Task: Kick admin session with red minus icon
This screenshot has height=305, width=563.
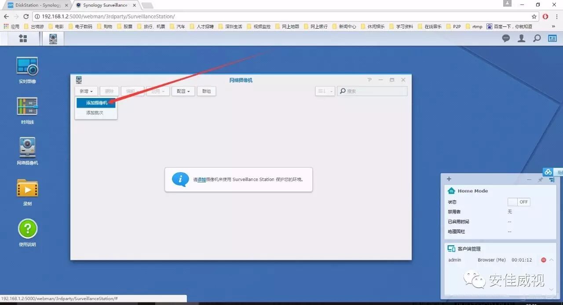Action: (543, 260)
